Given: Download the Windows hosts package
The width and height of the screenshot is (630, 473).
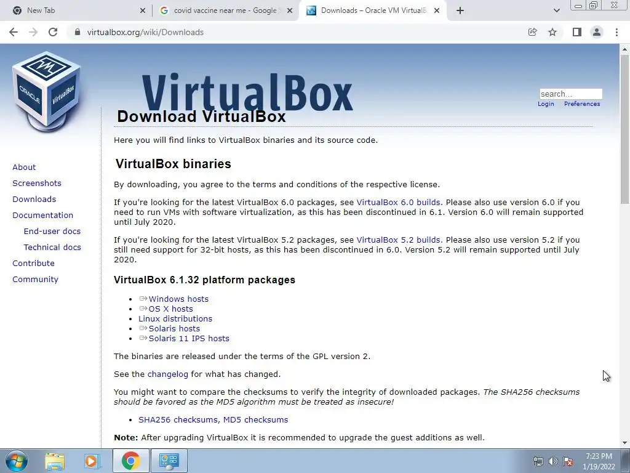Looking at the screenshot, I should tap(178, 299).
